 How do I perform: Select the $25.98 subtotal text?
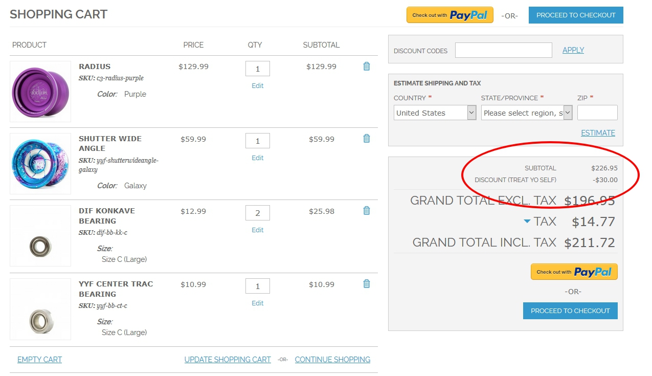322,211
